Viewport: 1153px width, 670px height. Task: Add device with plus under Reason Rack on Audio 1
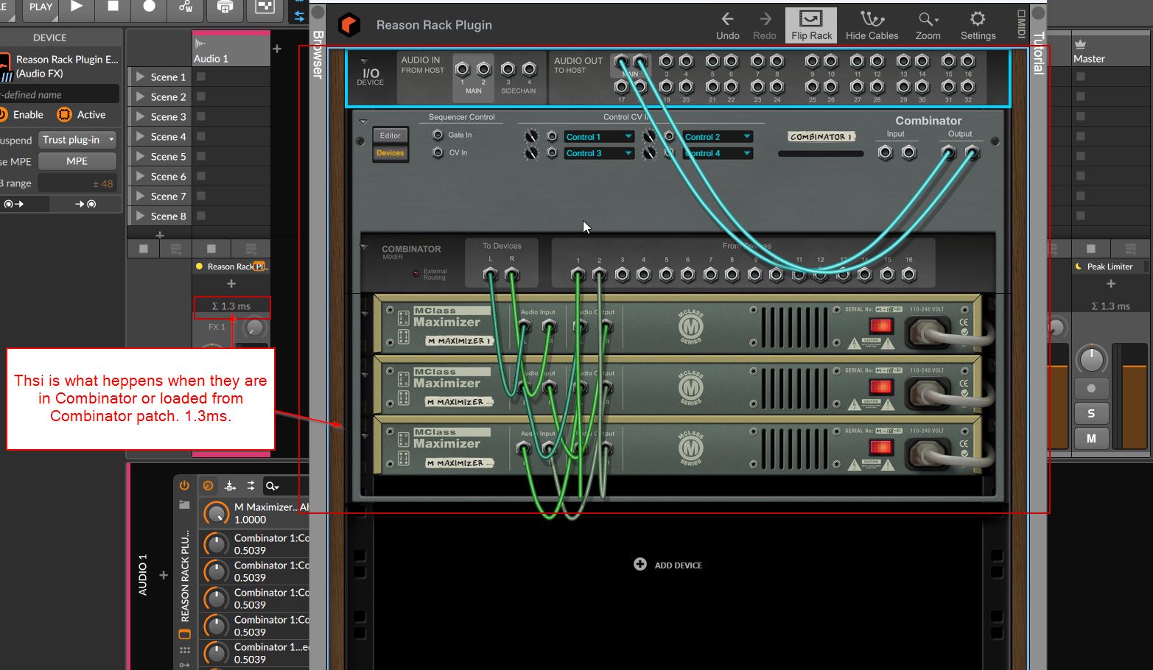tap(231, 283)
